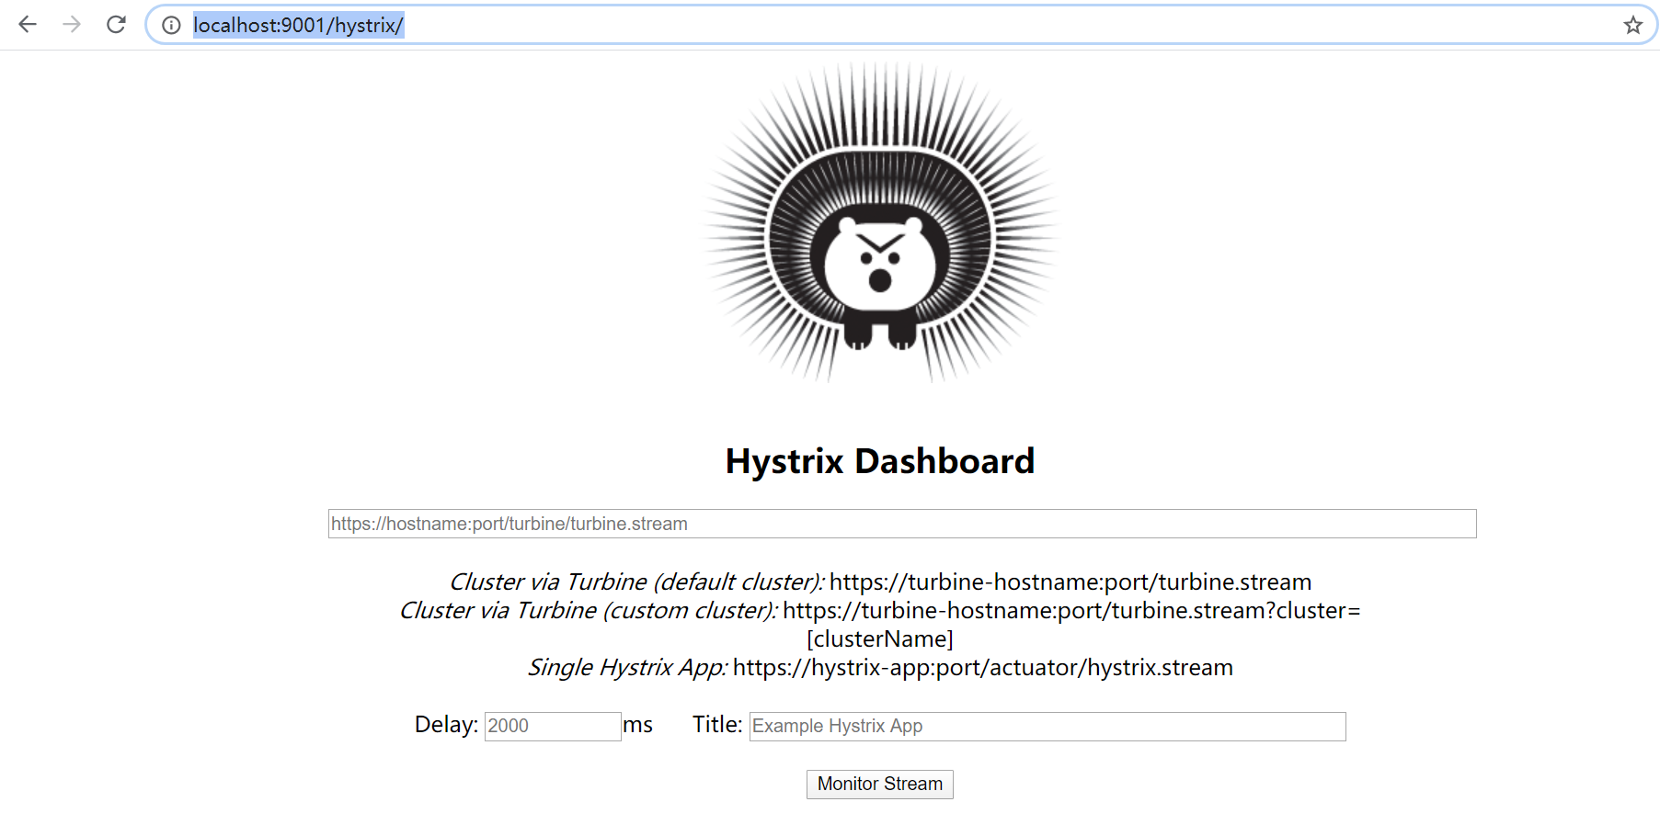Image resolution: width=1660 pixels, height=836 pixels.
Task: Click the [clusterName] text
Action: coord(880,639)
